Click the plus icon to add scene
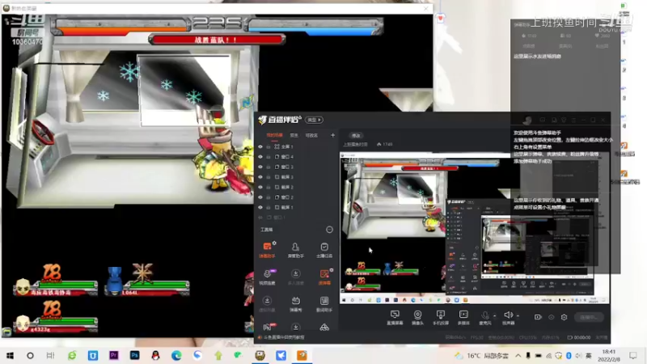The height and width of the screenshot is (364, 647). pos(332,135)
